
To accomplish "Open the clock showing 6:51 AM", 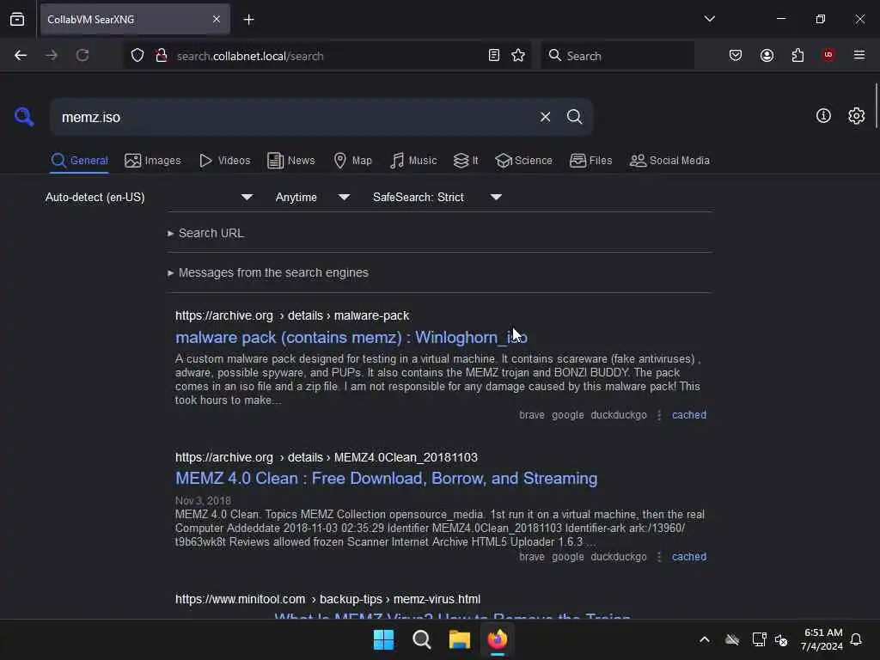I will pyautogui.click(x=822, y=639).
